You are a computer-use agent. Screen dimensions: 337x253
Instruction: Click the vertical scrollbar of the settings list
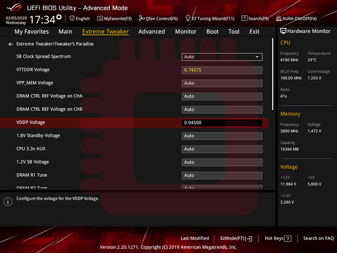[x=272, y=74]
